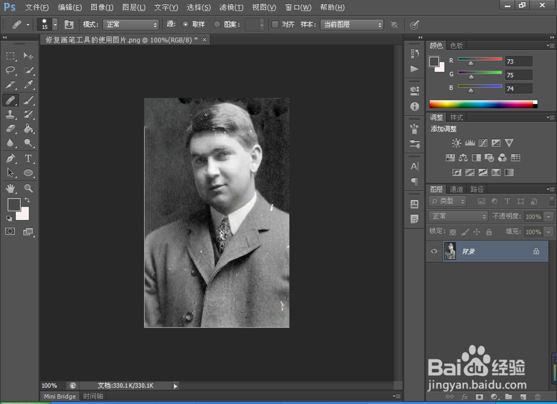Screen dimensions: 557x404
Task: Enable the 对齐 (Aligned) checkbox
Action: point(275,25)
